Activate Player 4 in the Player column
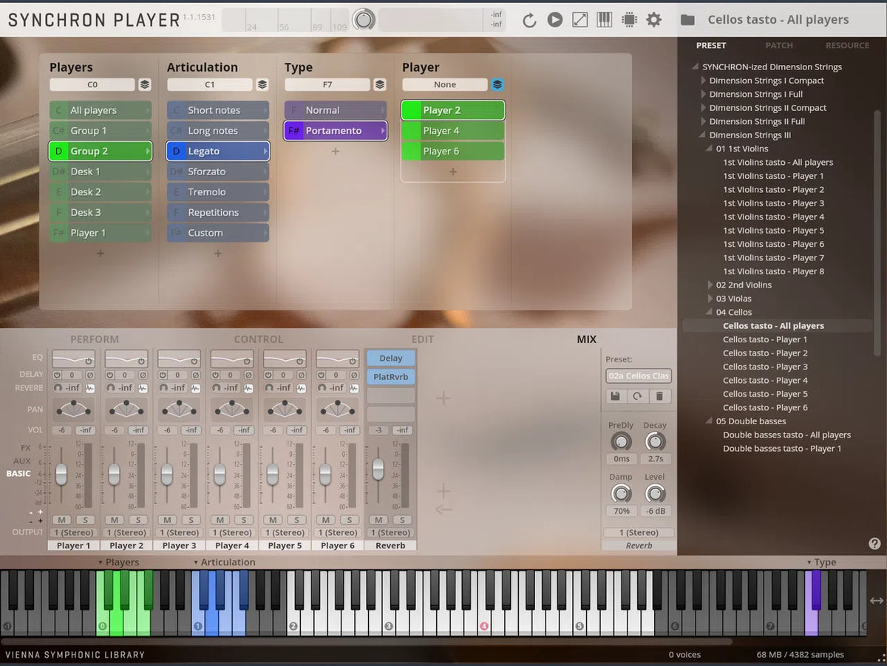The height and width of the screenshot is (666, 887). pos(452,130)
